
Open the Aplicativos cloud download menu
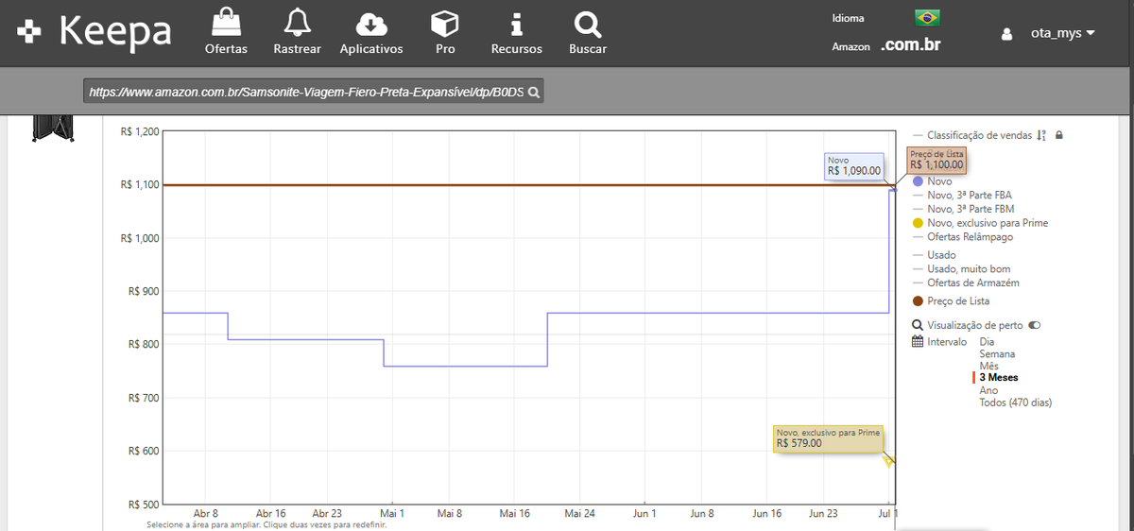point(371,31)
